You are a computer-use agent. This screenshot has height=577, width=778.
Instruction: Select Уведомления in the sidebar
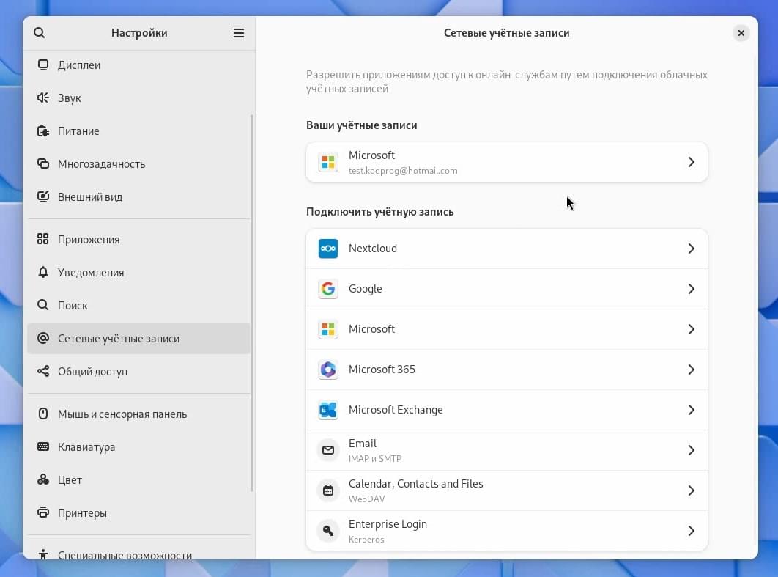pos(139,272)
